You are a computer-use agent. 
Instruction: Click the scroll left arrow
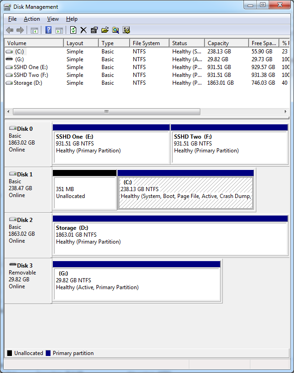pos(9,111)
